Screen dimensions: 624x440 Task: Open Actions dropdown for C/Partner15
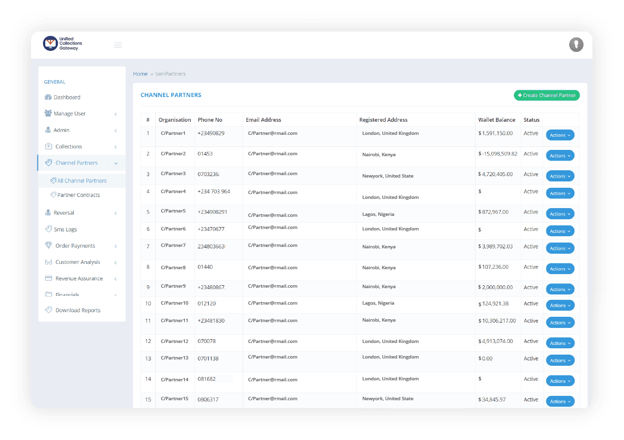[x=560, y=401]
